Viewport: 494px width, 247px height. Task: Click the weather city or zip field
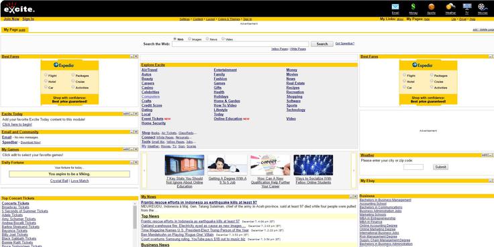tap(413, 167)
